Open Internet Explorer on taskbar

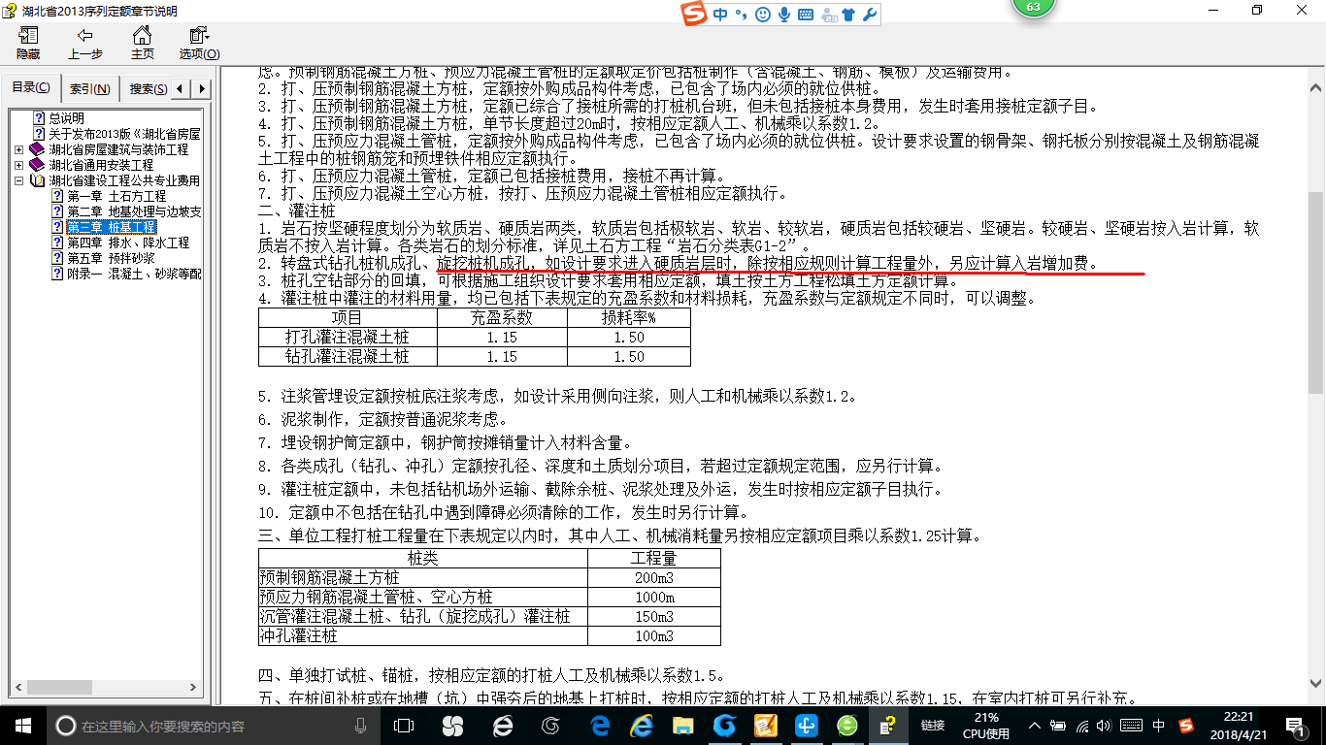pos(642,726)
